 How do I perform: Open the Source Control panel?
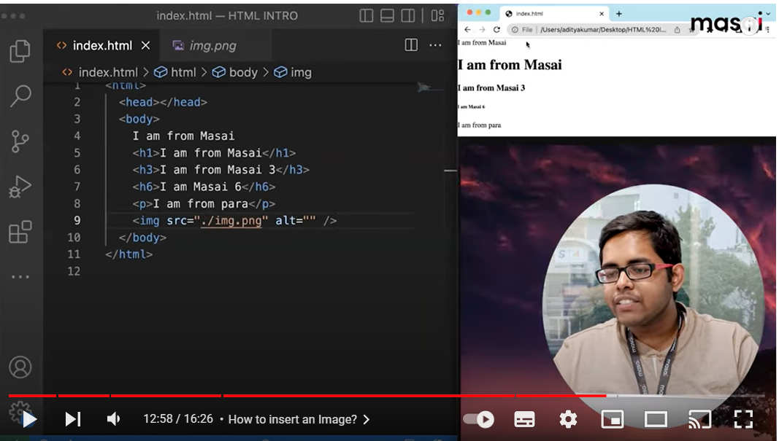pos(21,141)
